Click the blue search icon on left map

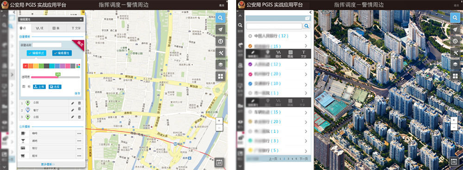point(220,18)
